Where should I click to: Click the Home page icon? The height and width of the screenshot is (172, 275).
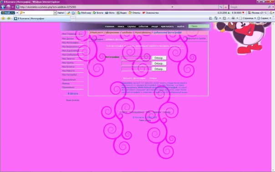click(216, 18)
